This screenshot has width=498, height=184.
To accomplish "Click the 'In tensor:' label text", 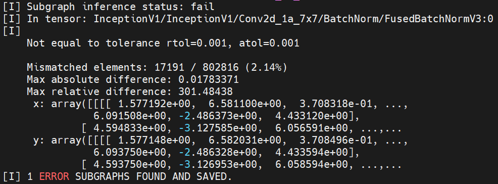I will (x=57, y=19).
